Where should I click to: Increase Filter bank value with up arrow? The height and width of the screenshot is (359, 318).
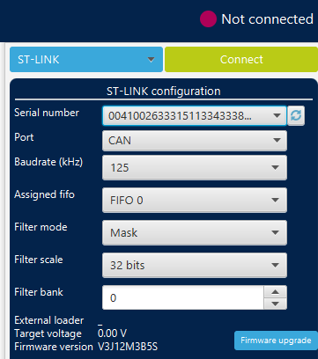point(275,292)
